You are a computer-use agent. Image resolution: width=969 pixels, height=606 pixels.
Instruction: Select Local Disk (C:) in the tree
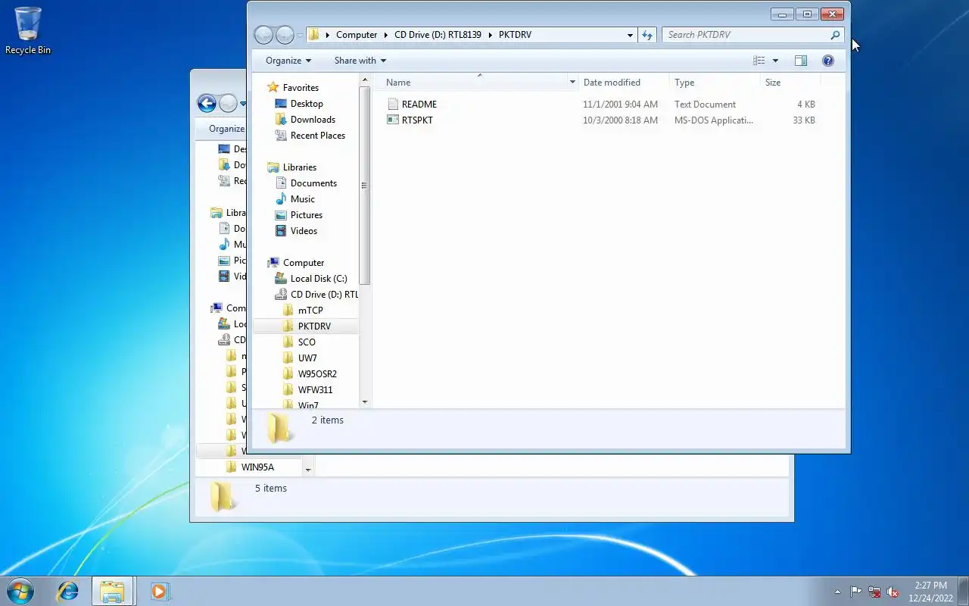coord(318,279)
